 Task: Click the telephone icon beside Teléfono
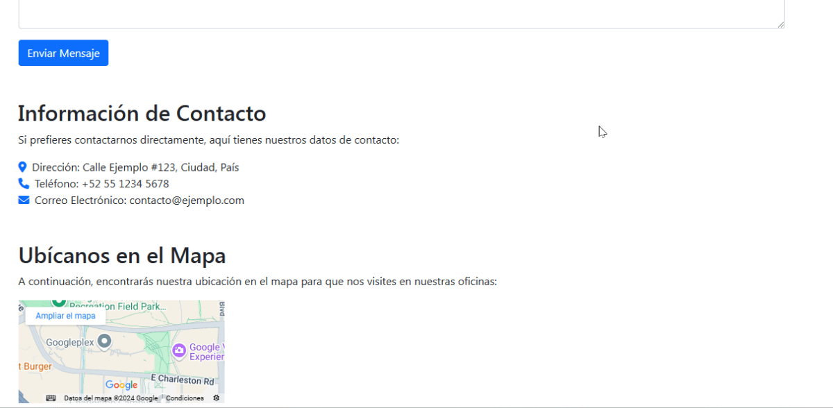point(24,184)
